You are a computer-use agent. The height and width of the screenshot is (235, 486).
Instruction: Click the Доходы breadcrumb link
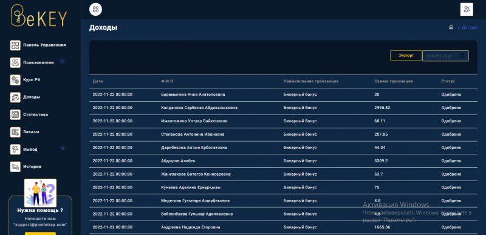click(x=469, y=27)
